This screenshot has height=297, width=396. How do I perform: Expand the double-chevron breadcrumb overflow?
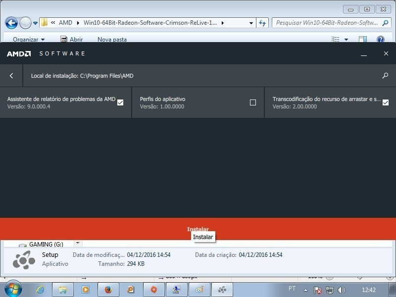(53, 23)
